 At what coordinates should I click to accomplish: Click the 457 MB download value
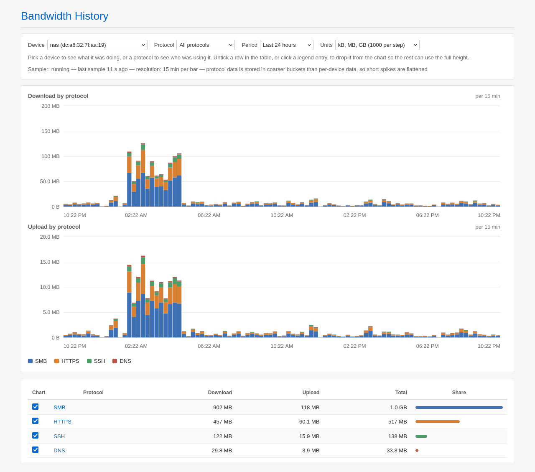[x=222, y=422]
